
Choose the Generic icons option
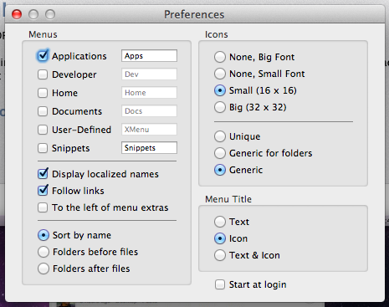point(220,170)
